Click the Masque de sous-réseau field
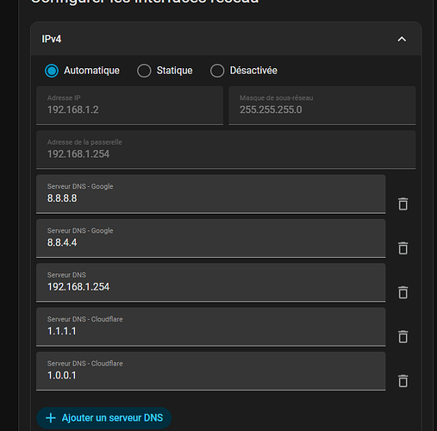 click(x=322, y=105)
